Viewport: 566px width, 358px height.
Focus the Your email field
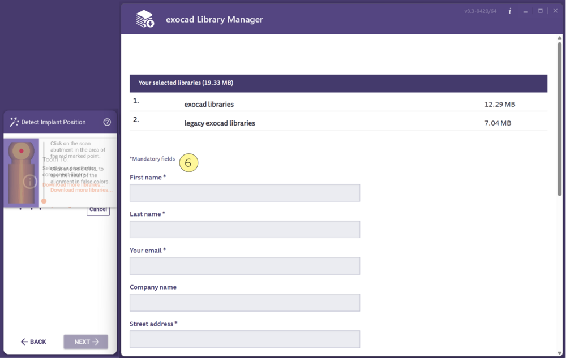(245, 266)
